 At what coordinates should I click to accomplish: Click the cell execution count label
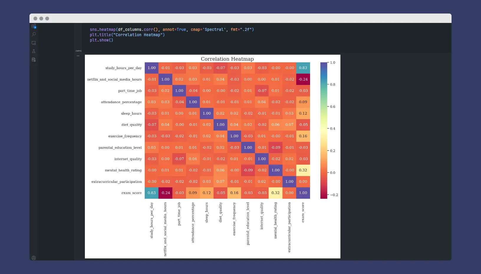point(78,51)
